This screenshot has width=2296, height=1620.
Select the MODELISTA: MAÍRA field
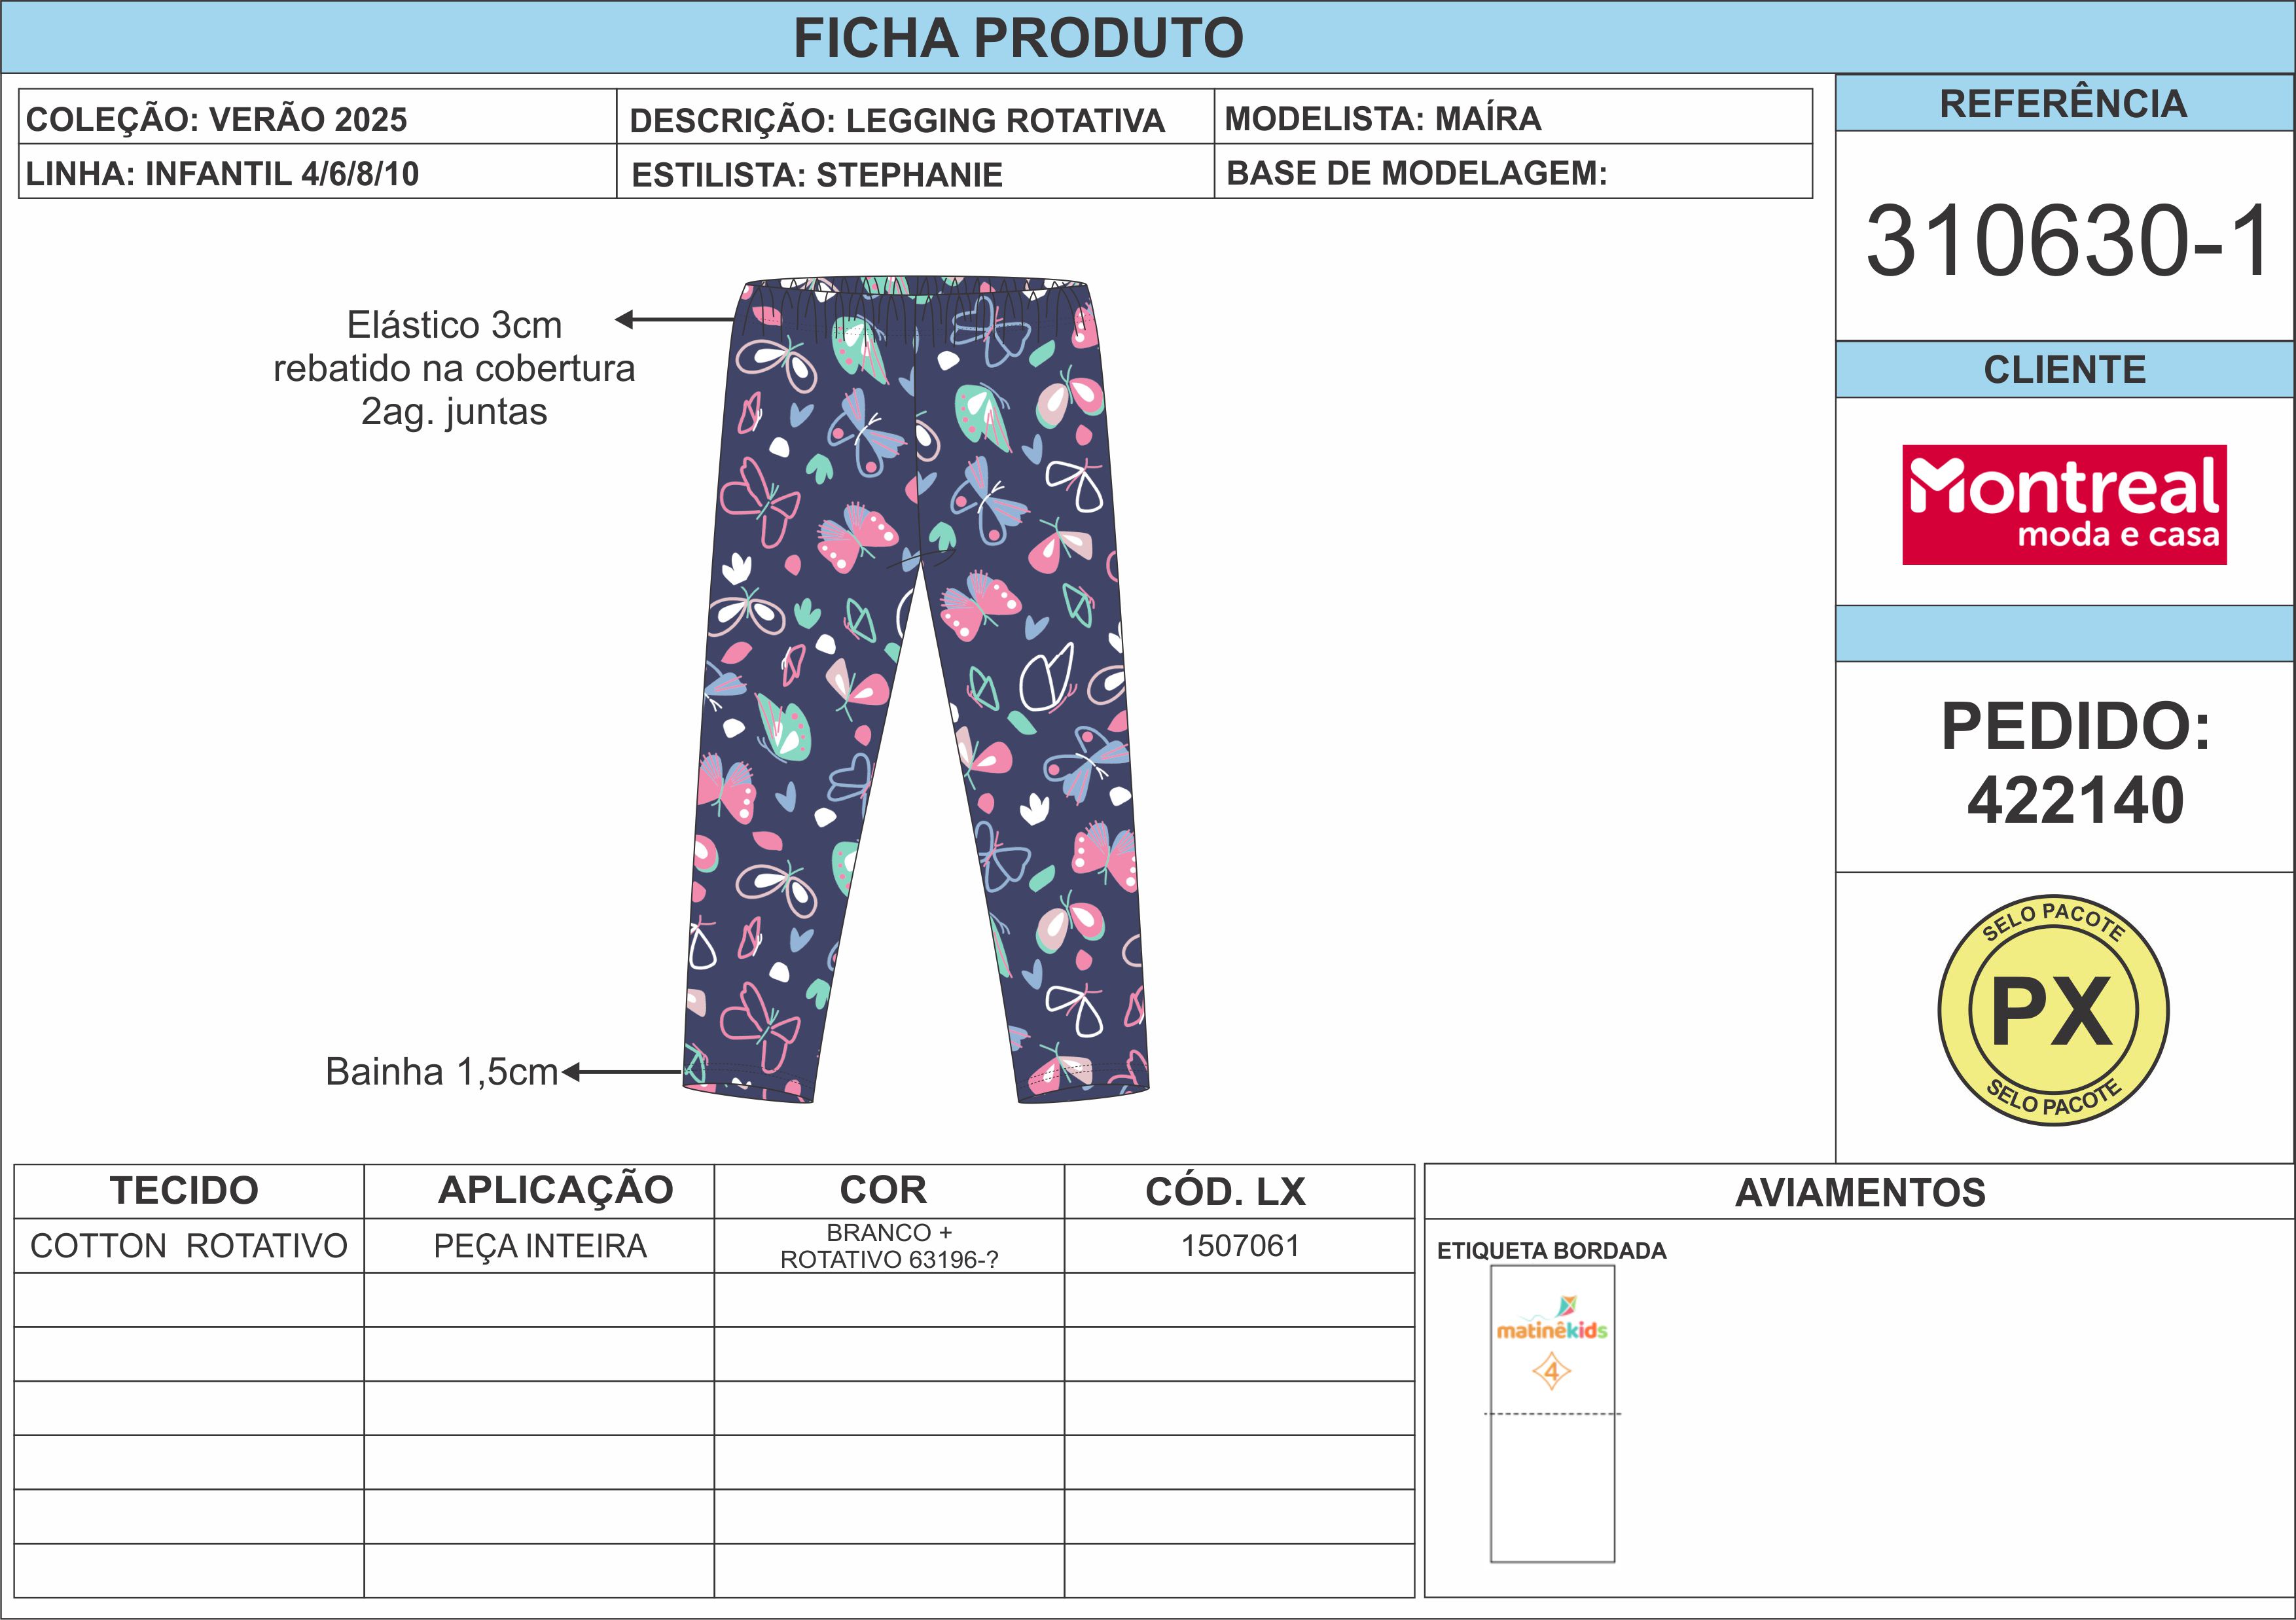[x=1513, y=117]
